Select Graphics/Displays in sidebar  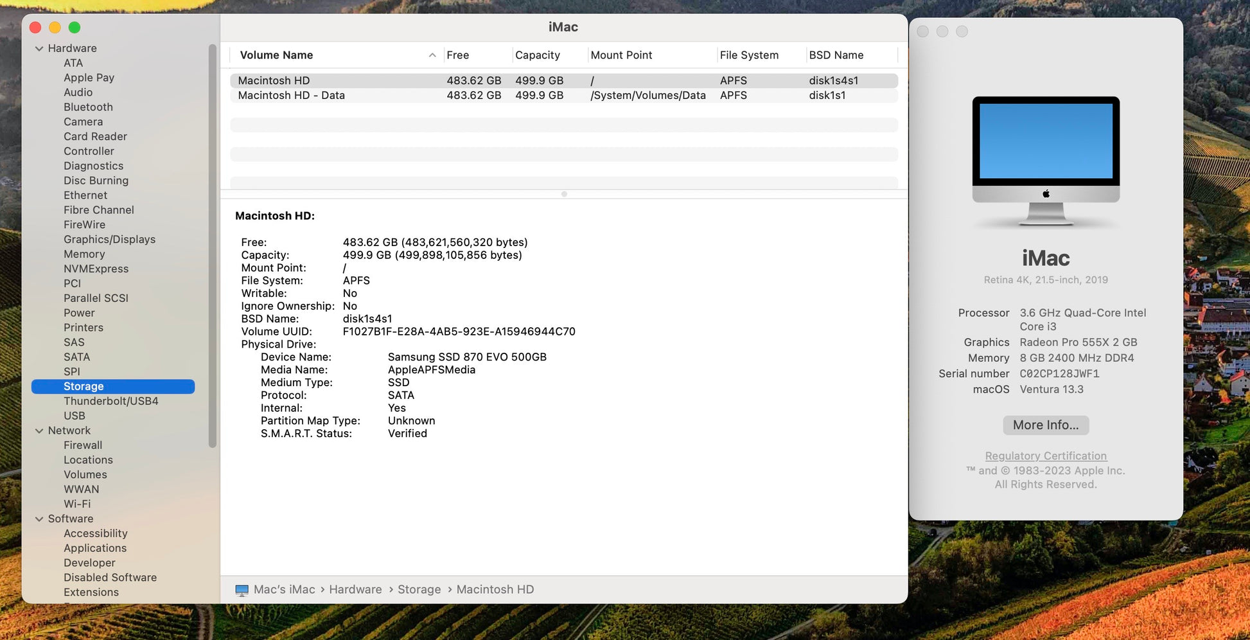[109, 239]
